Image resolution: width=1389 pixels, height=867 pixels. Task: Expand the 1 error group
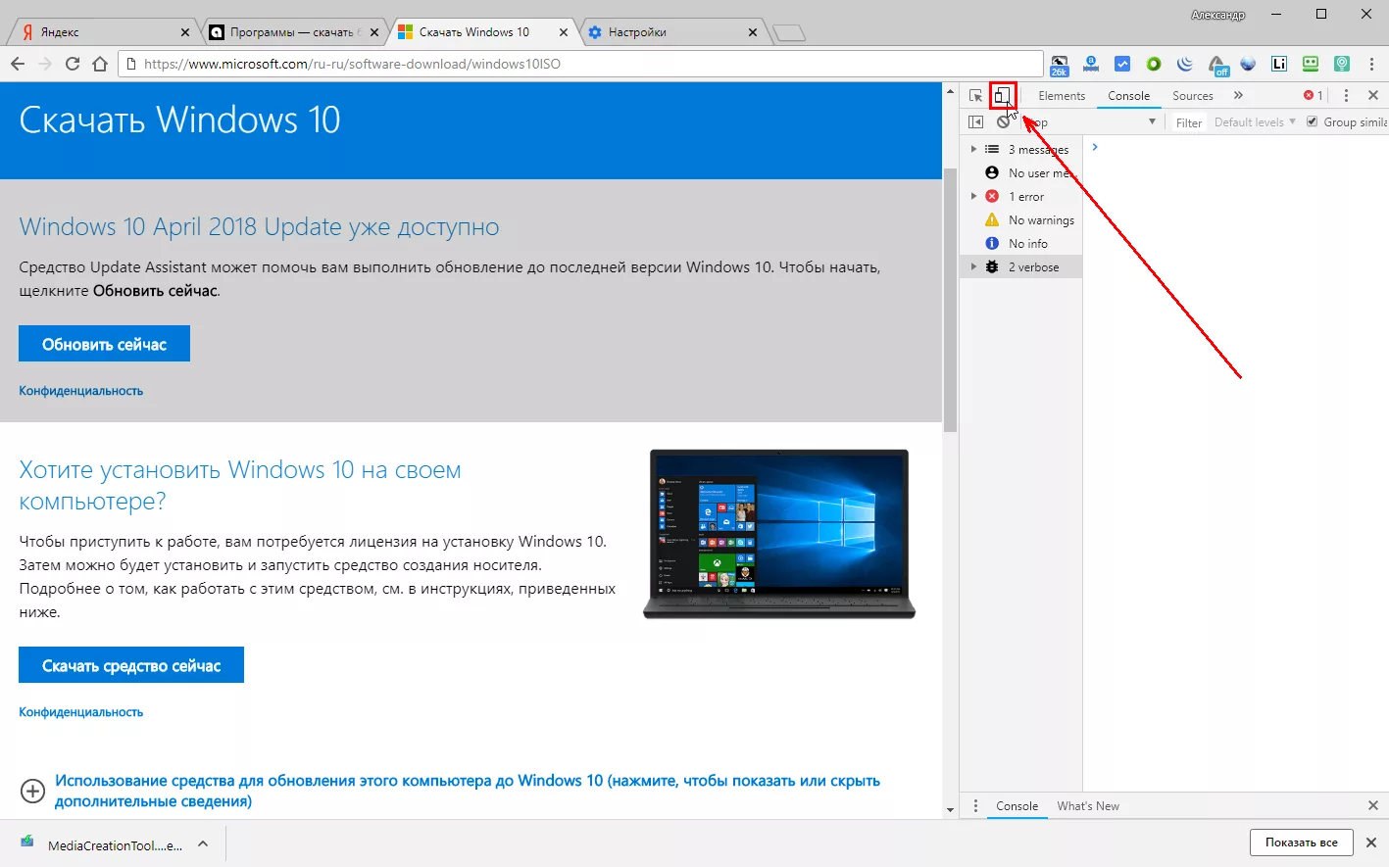tap(973, 196)
